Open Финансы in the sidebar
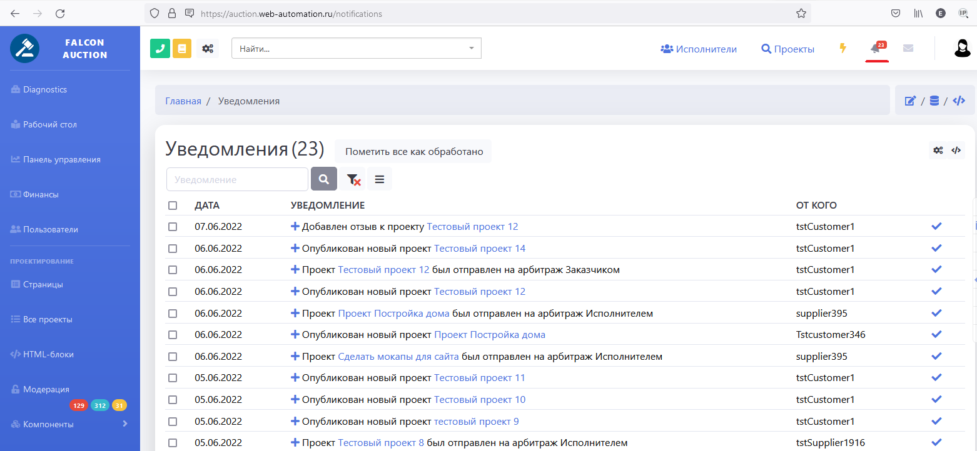977x451 pixels. coord(41,194)
